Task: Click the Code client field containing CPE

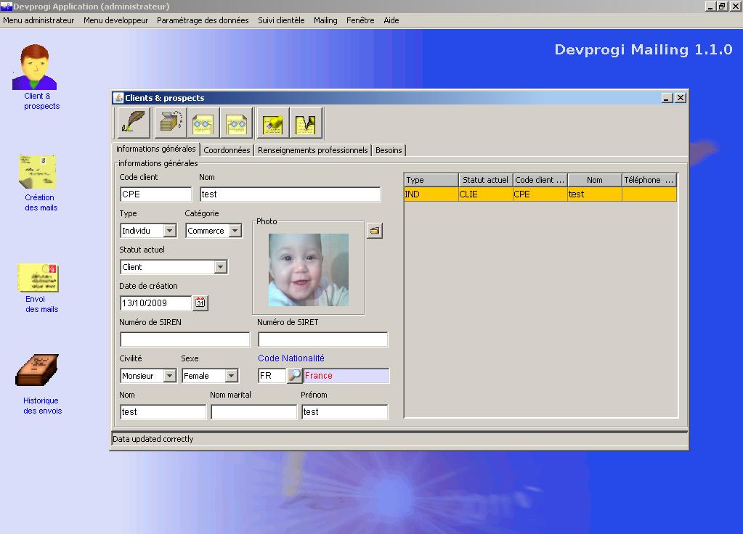Action: [x=156, y=194]
